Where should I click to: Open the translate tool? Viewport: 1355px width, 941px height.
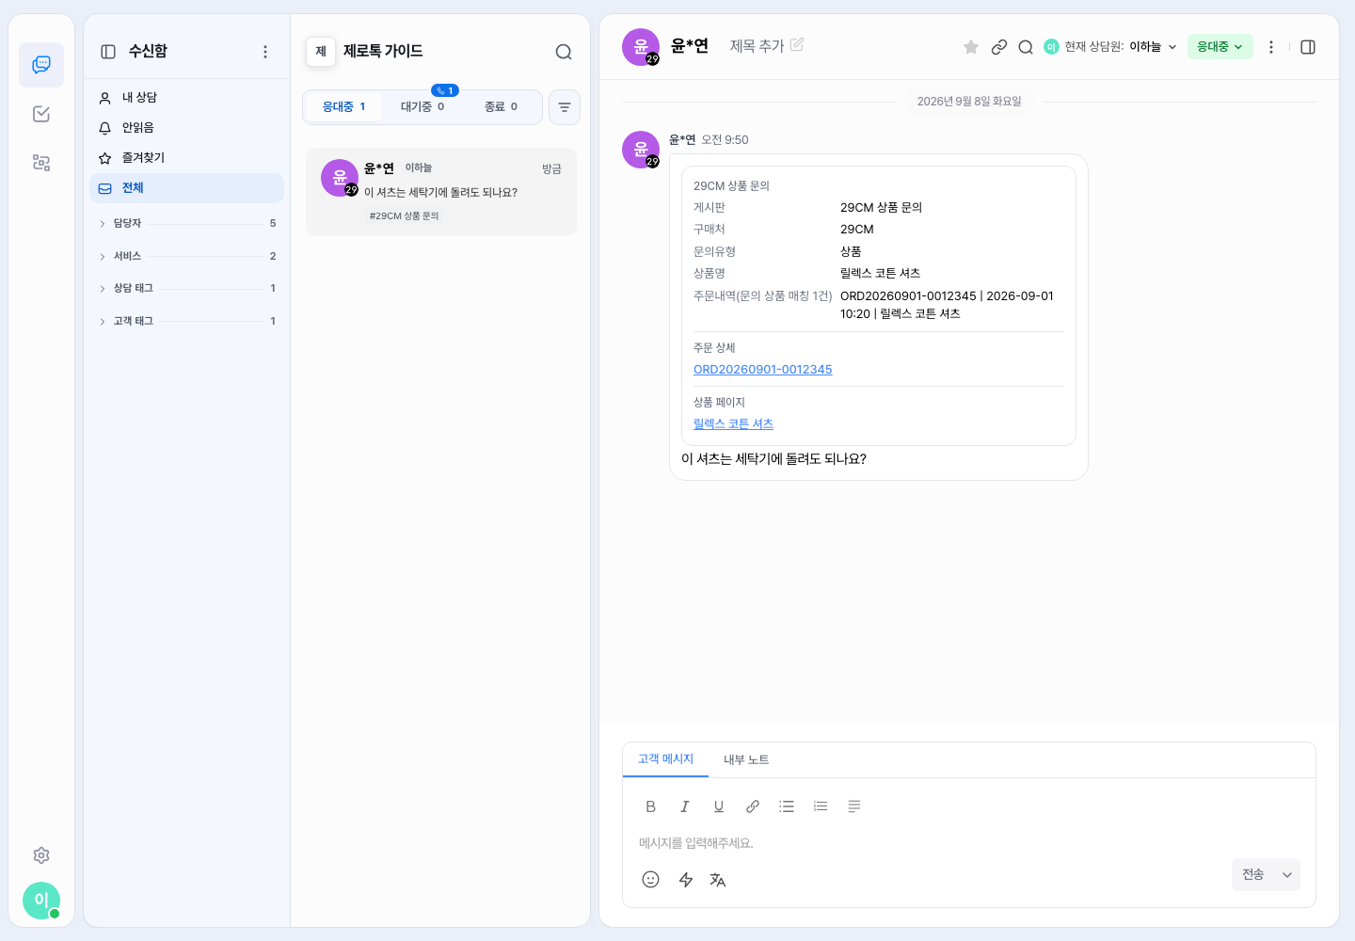tap(718, 879)
